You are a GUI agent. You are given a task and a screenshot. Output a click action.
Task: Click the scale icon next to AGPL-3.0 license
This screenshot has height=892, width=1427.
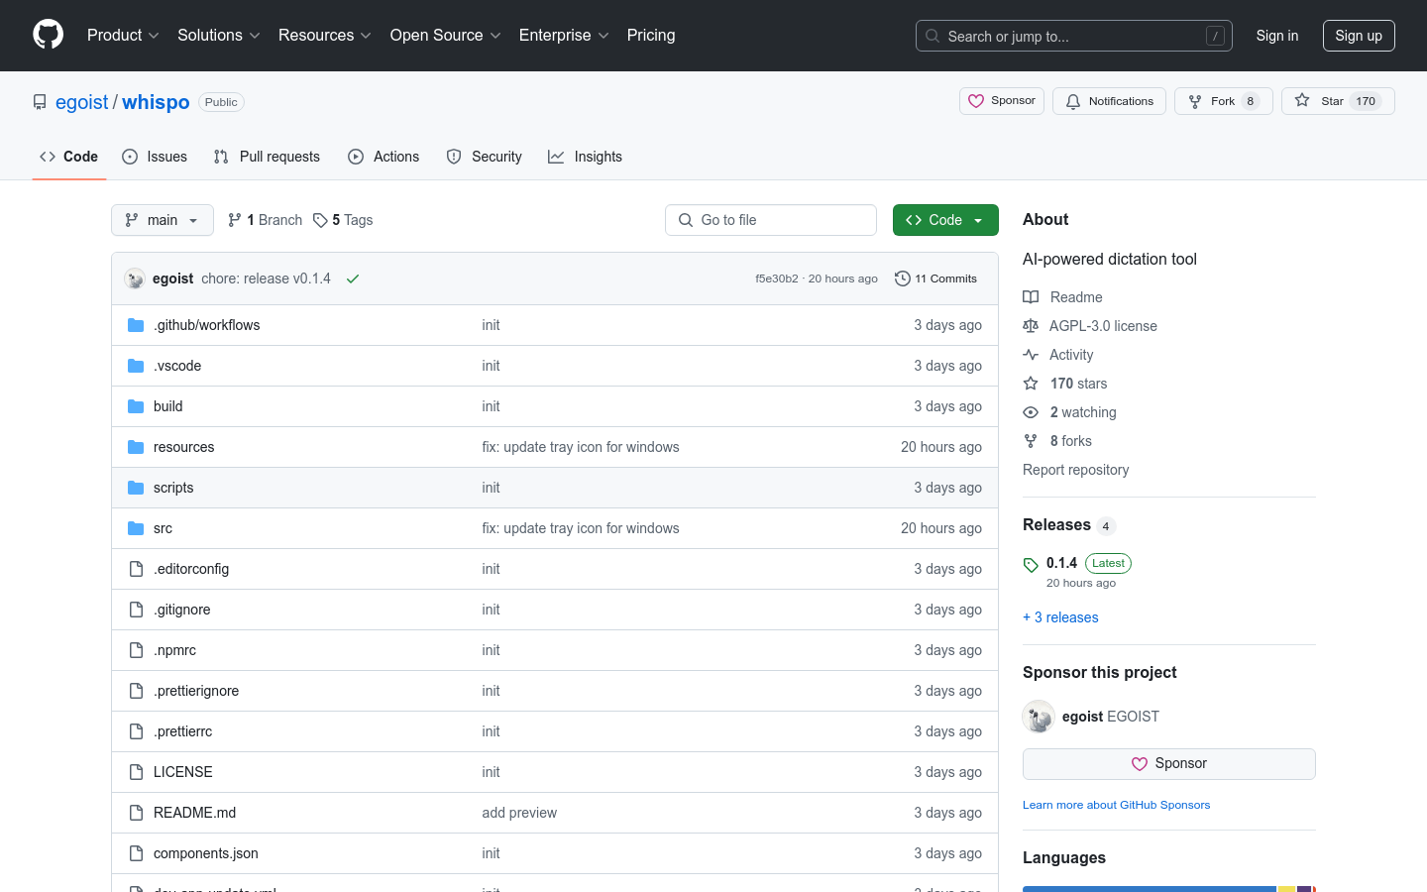1031,326
